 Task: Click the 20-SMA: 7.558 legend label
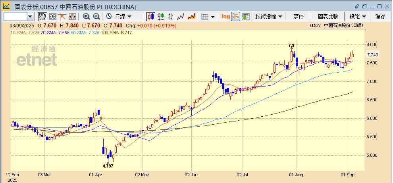tap(55, 33)
